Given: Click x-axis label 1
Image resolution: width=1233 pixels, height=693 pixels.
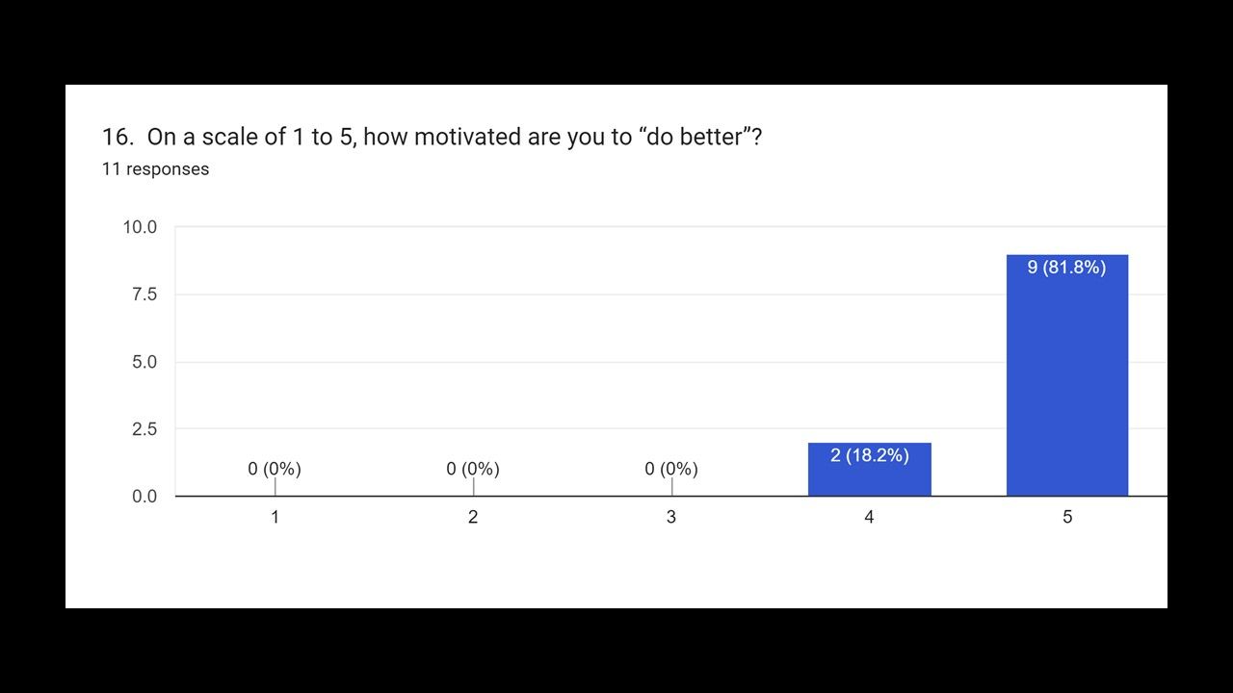Looking at the screenshot, I should click(275, 517).
